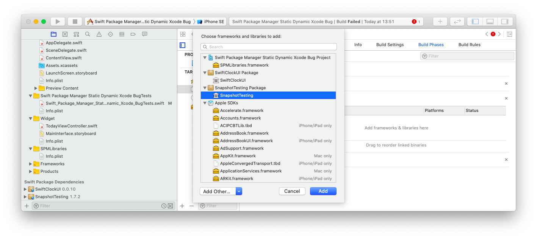537x239 pixels.
Task: Click the Add button in the dialog
Action: coord(323,191)
